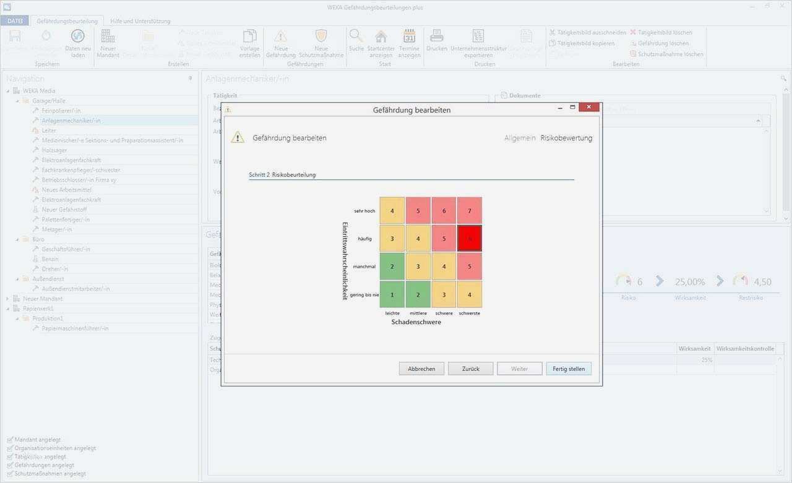Pick risk cell 6 in sehr hoch row
Image resolution: width=792 pixels, height=483 pixels.
pos(444,211)
